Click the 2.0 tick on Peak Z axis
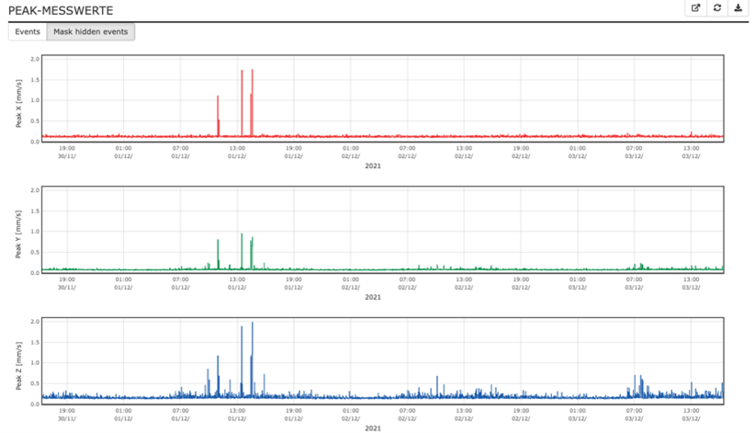Image resolution: width=756 pixels, height=433 pixels. pos(34,322)
